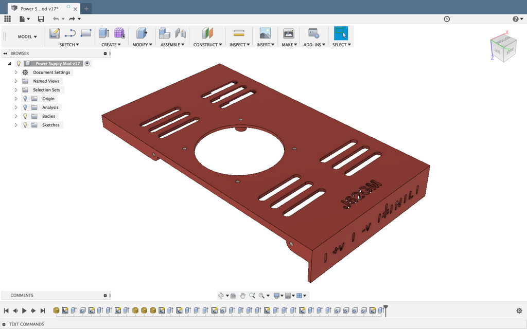Open the Grid and Snaps dropdown
Screen dimensions: 527x329
[x=290, y=296]
